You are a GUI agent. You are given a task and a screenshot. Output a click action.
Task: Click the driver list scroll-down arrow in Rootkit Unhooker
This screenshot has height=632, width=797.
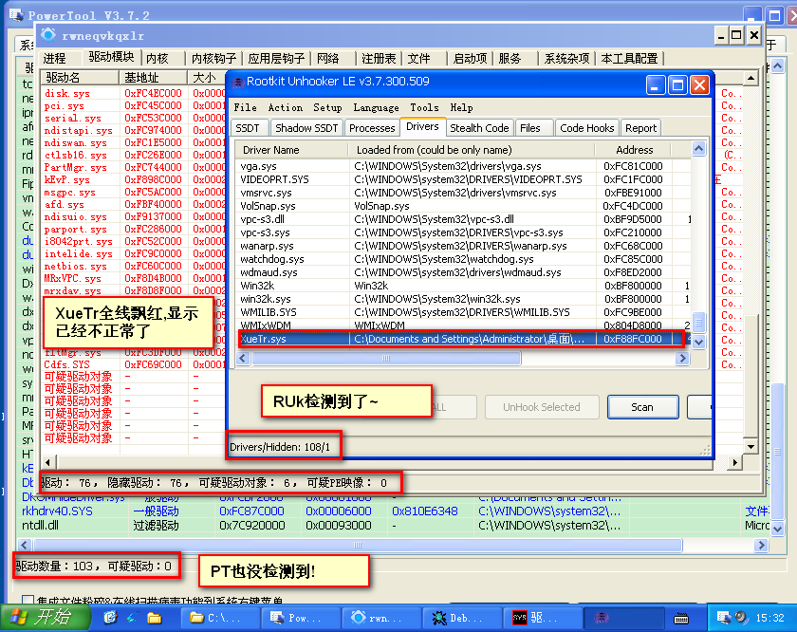click(x=699, y=343)
